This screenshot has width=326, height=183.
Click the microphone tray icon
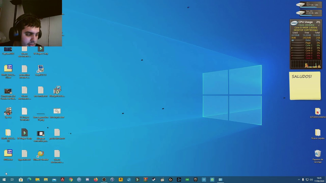coord(303,180)
